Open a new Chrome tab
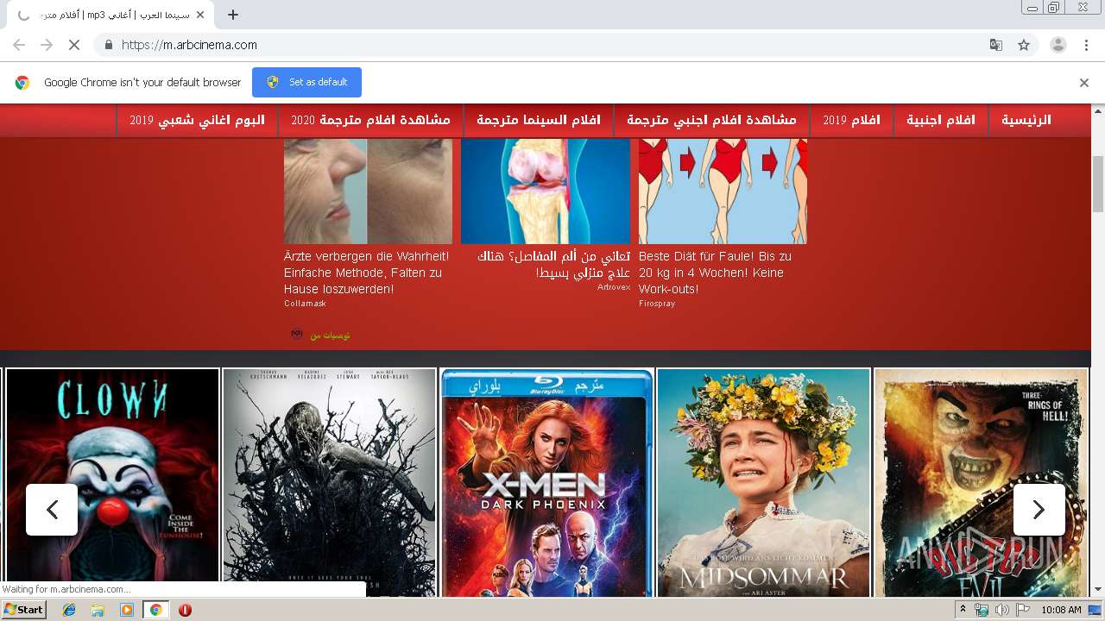The image size is (1105, 621). [233, 15]
